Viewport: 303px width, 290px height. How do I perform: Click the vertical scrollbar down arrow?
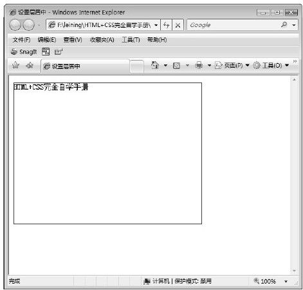294,271
